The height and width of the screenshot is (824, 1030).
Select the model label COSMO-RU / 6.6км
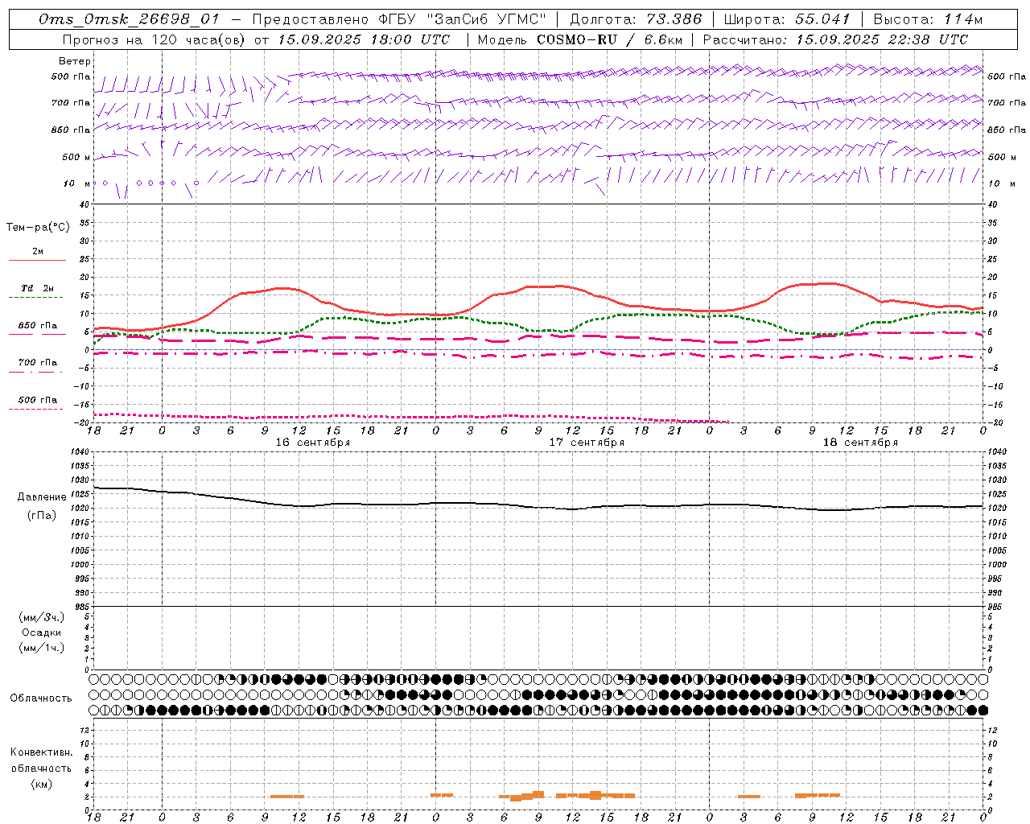coord(609,39)
